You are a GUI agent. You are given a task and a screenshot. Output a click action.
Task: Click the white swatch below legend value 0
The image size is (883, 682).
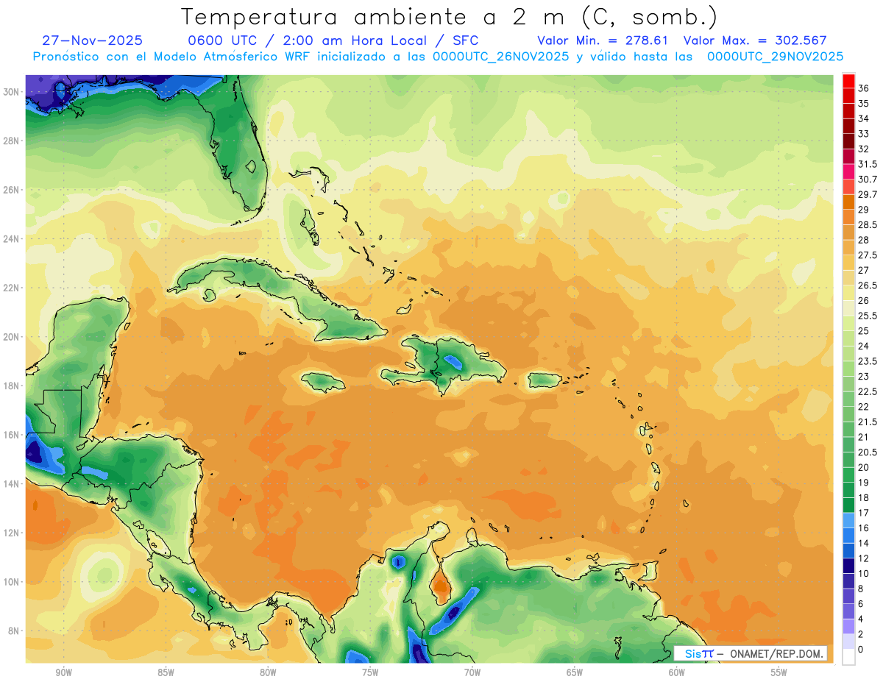pyautogui.click(x=848, y=656)
